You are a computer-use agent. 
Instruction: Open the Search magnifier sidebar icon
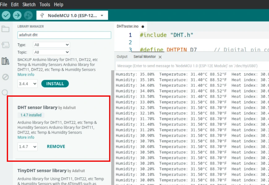click(x=5, y=92)
